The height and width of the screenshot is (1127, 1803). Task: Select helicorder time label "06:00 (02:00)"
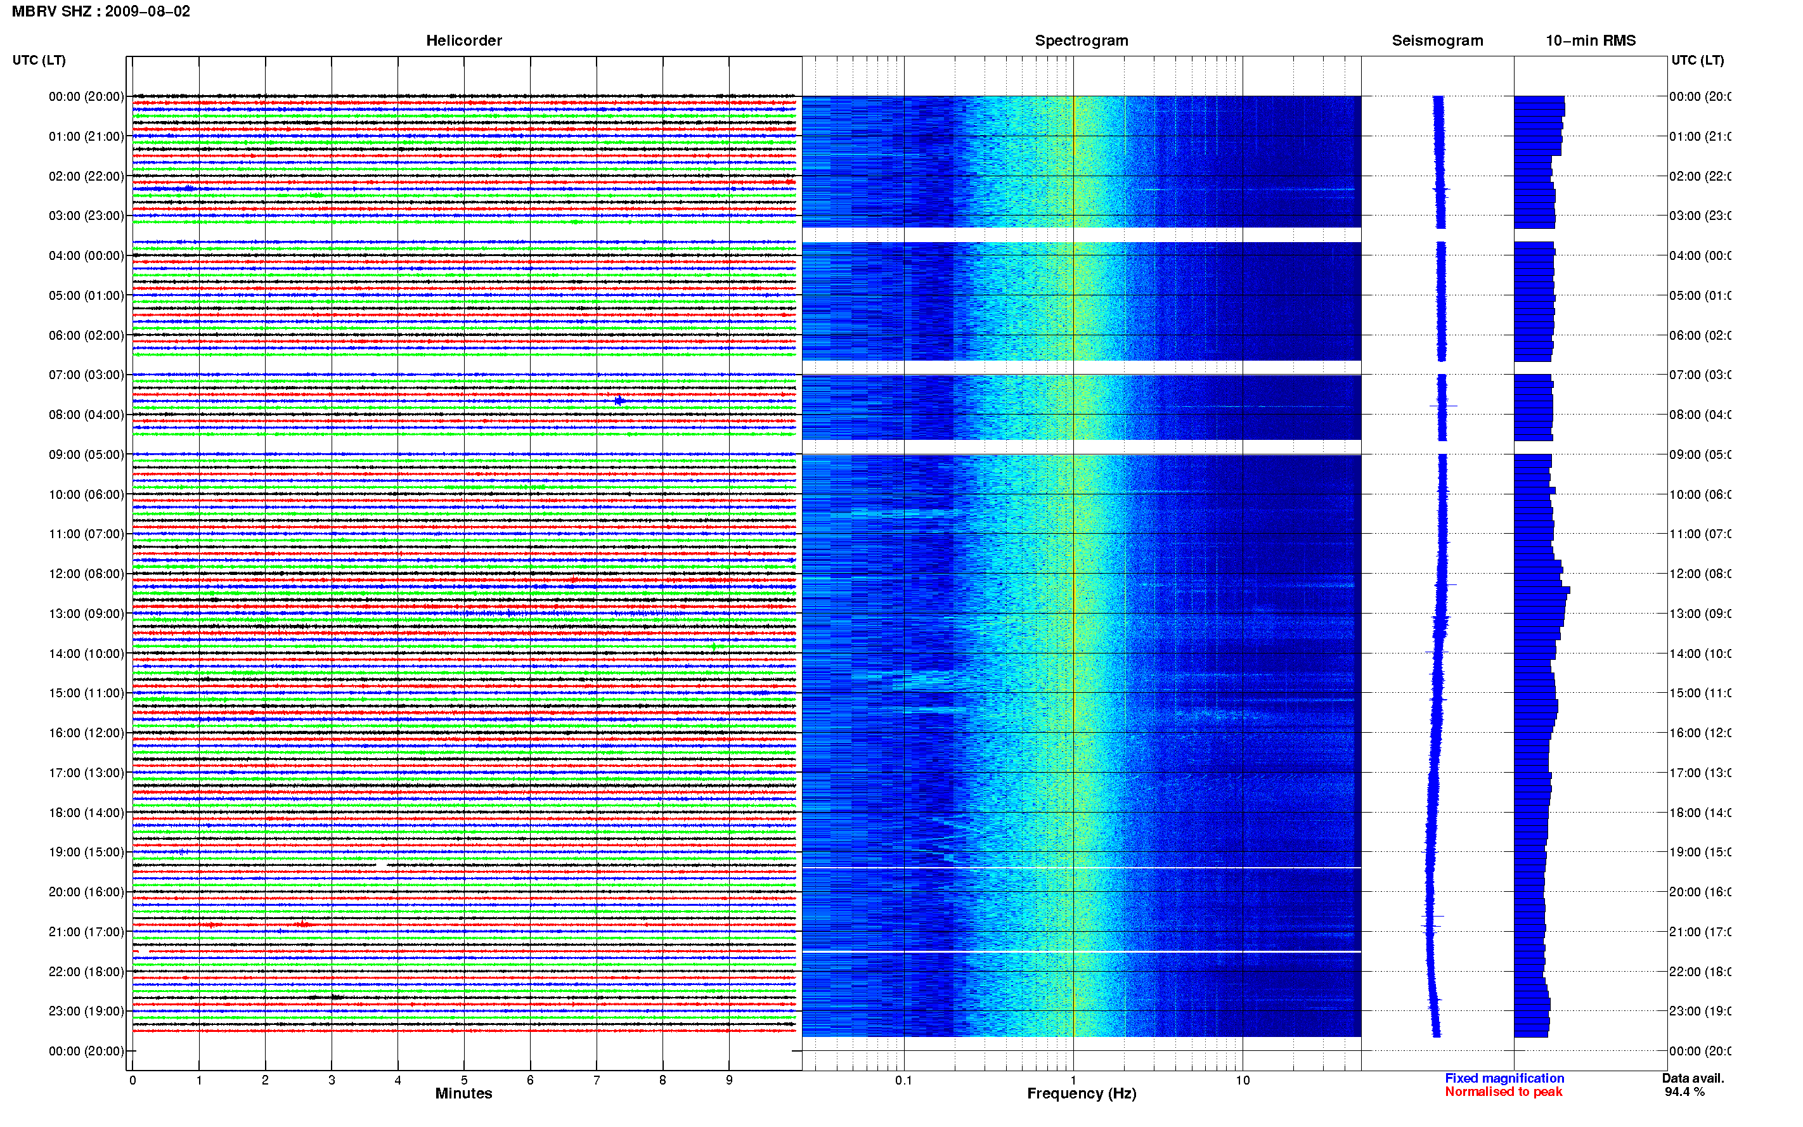click(x=86, y=335)
